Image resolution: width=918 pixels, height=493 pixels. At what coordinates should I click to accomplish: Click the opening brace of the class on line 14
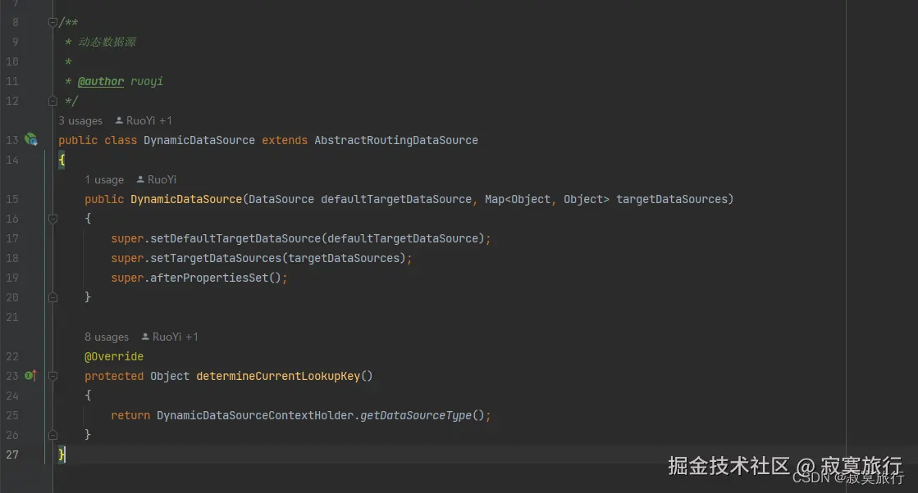(62, 160)
